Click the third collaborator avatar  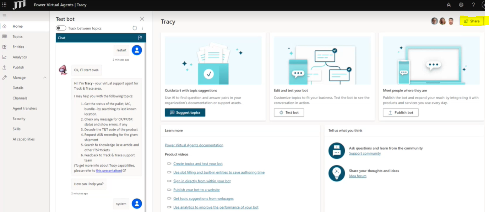(451, 21)
